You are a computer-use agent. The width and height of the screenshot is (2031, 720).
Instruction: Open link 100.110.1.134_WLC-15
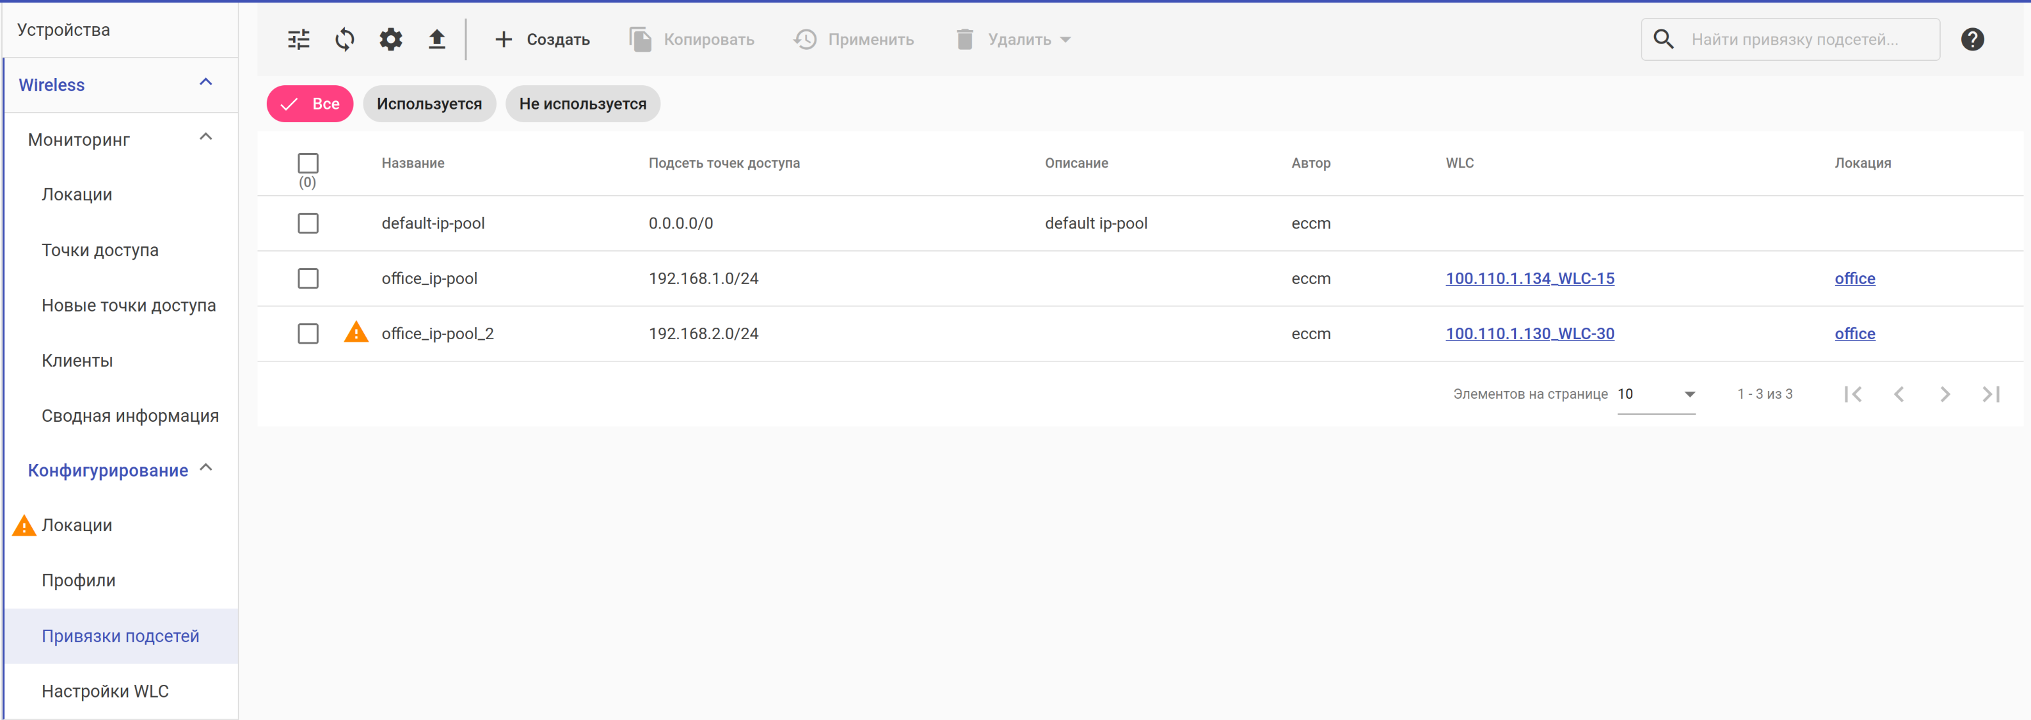click(x=1529, y=278)
